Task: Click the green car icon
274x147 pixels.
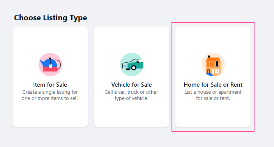Action: point(132,65)
